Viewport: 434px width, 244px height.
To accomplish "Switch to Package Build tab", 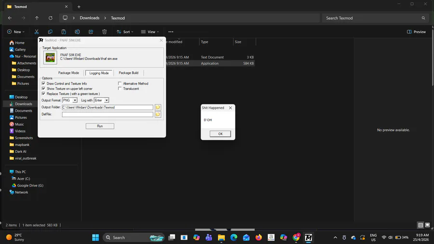I will click(128, 73).
